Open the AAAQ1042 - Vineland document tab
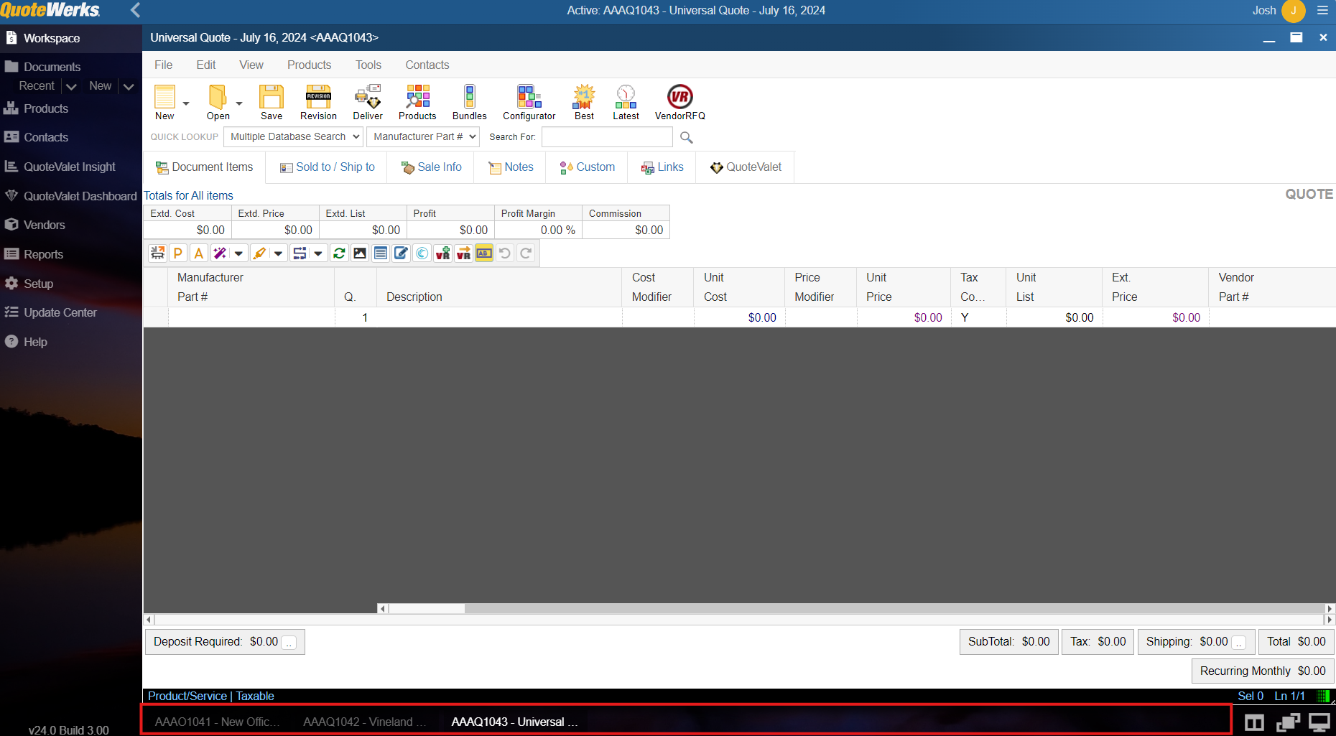Image resolution: width=1336 pixels, height=736 pixels. coord(363,722)
